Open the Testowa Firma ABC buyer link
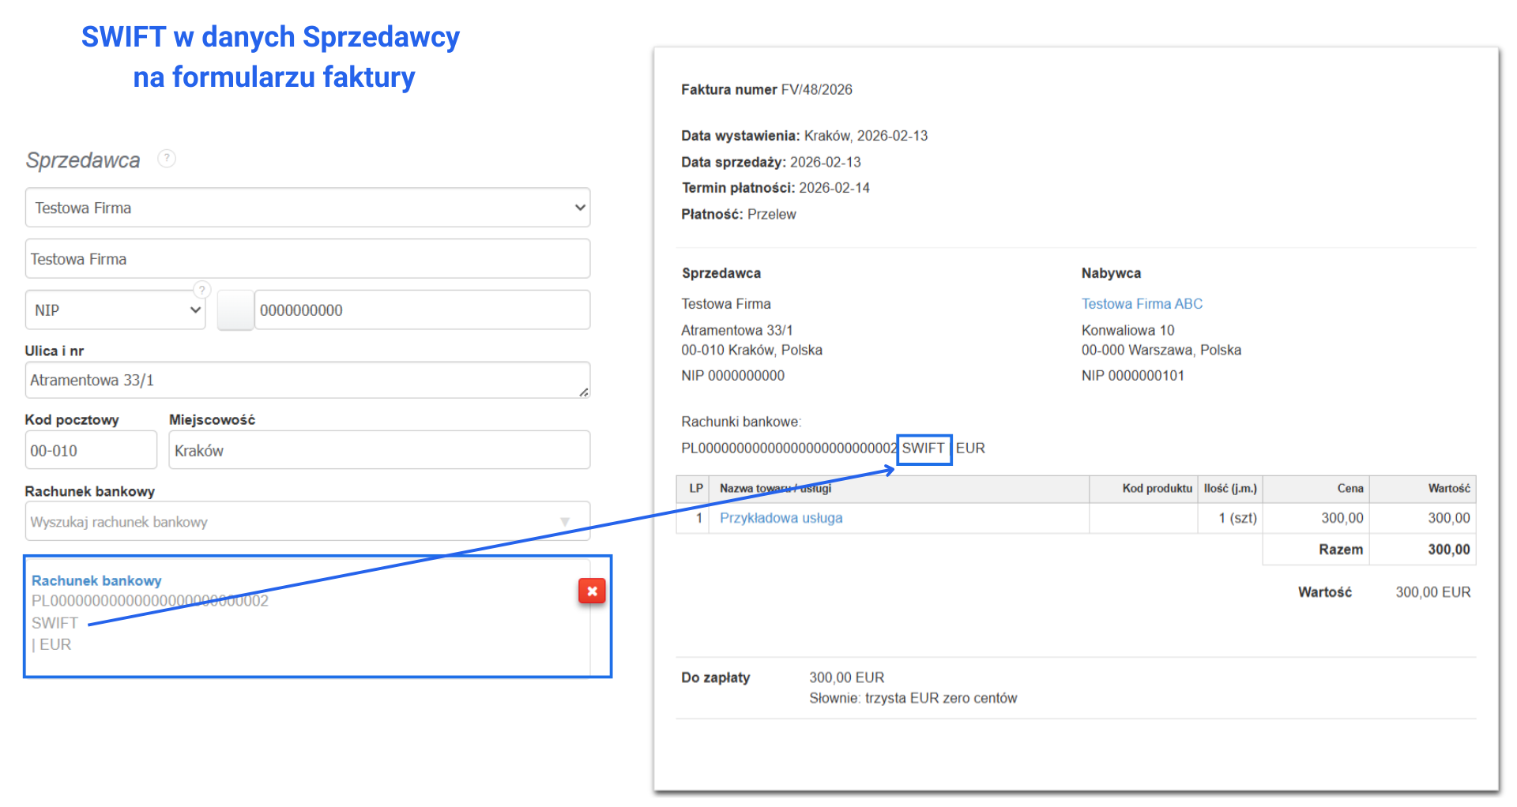 pos(1142,304)
